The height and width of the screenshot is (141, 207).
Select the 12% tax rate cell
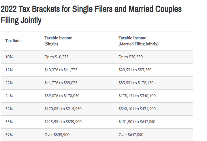pos(9,70)
